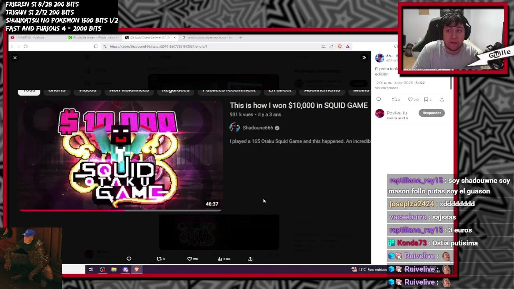Open Task View in the Windows taskbar

click(x=91, y=270)
